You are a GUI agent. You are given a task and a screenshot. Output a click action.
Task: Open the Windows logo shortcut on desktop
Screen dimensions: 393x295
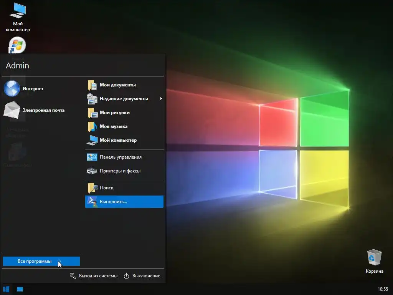point(17,45)
